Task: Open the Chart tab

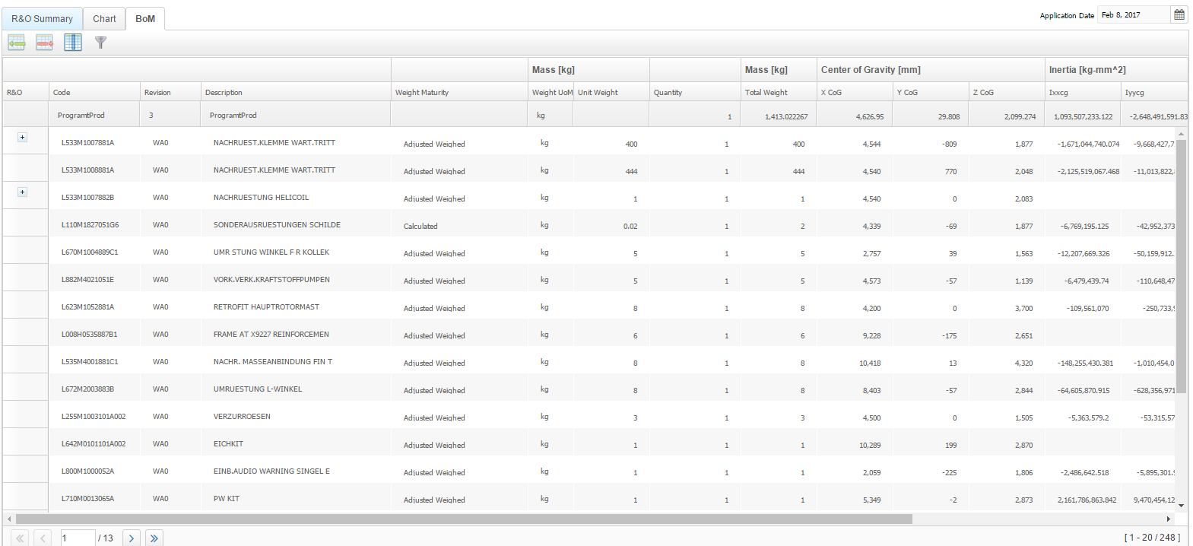Action: point(104,18)
